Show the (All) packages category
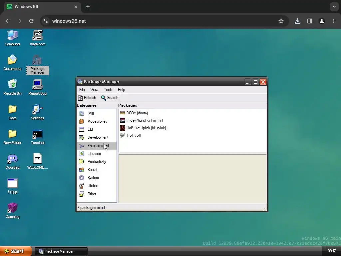The image size is (341, 256). pos(97,113)
